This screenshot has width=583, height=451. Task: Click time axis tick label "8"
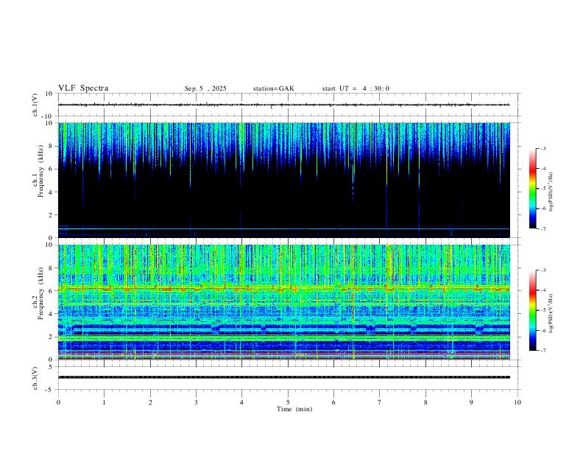click(425, 402)
